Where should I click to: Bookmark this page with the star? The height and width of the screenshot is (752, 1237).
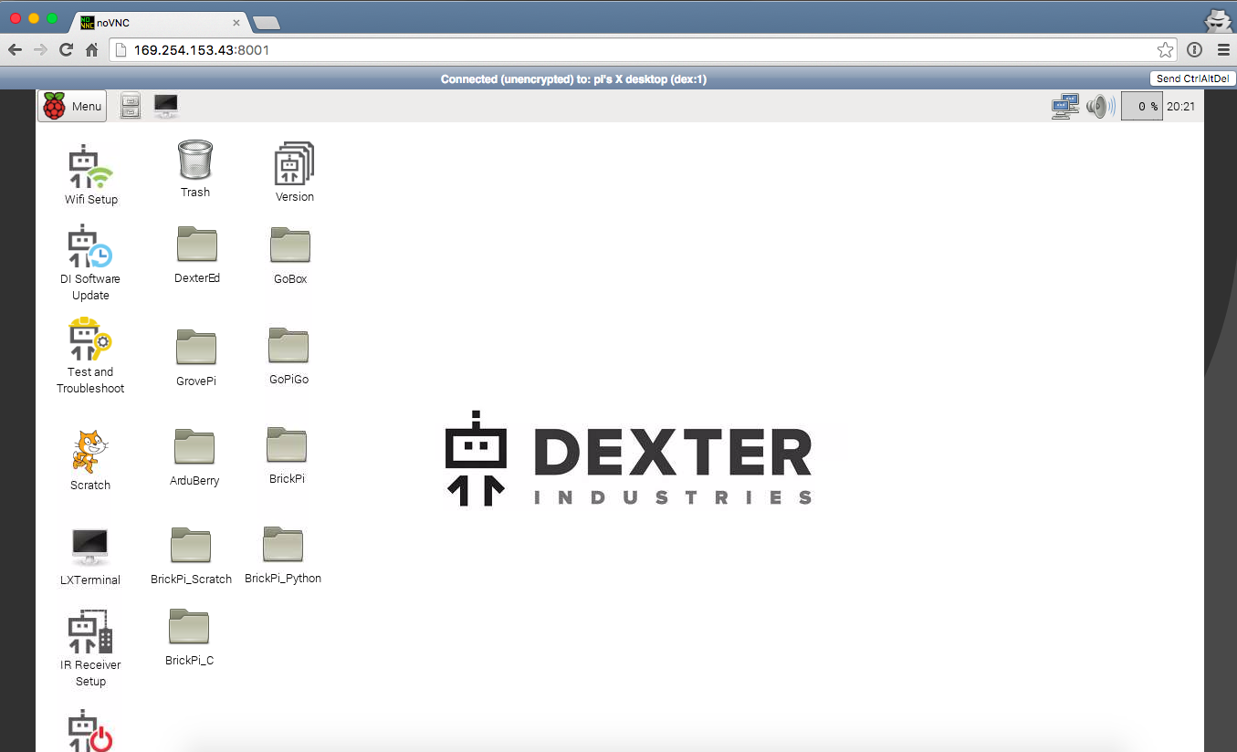1165,50
